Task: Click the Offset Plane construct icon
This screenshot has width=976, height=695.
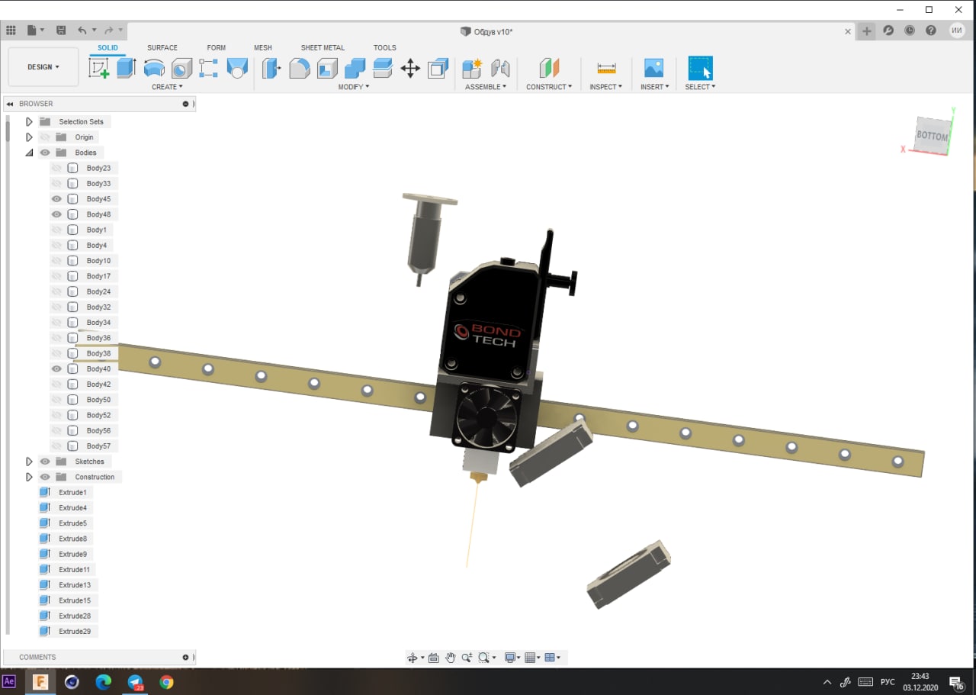Action: [549, 68]
